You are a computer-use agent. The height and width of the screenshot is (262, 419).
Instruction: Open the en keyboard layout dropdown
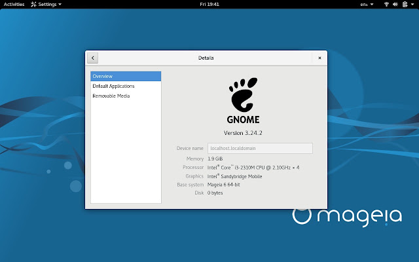pos(367,5)
